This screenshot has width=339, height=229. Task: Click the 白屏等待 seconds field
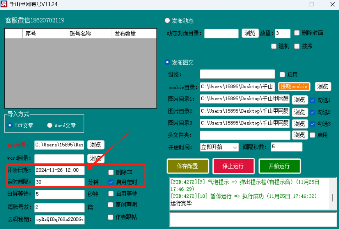(x=59, y=195)
